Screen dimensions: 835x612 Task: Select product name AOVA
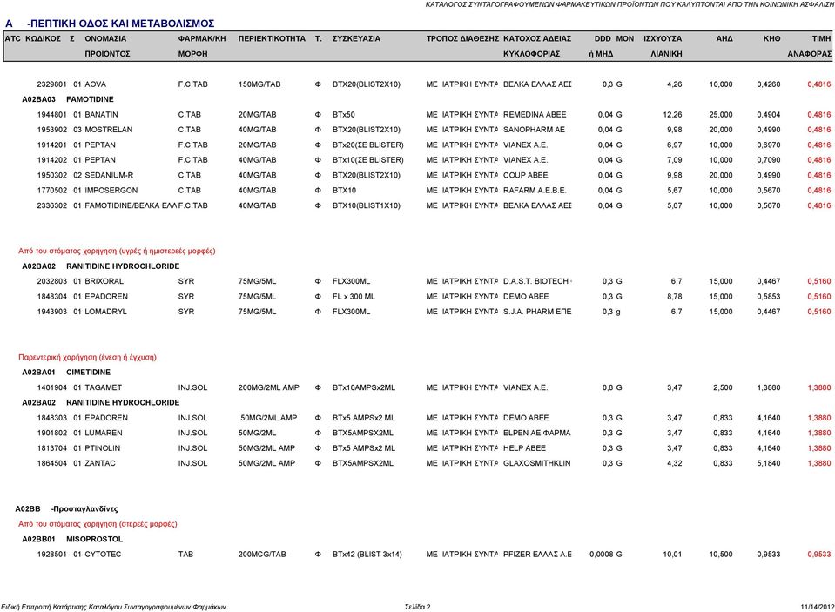95,84
